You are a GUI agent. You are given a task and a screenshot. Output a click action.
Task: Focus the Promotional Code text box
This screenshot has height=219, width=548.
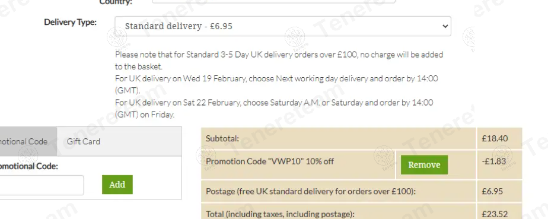(x=42, y=185)
